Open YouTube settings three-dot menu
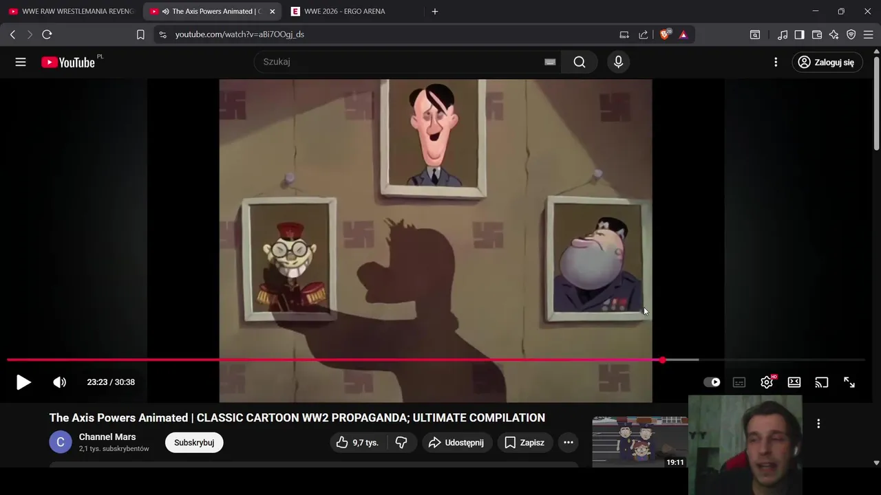The height and width of the screenshot is (495, 881). tap(776, 62)
